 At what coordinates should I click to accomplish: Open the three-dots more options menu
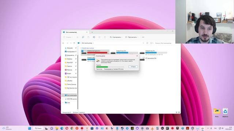pyautogui.click(x=143, y=37)
